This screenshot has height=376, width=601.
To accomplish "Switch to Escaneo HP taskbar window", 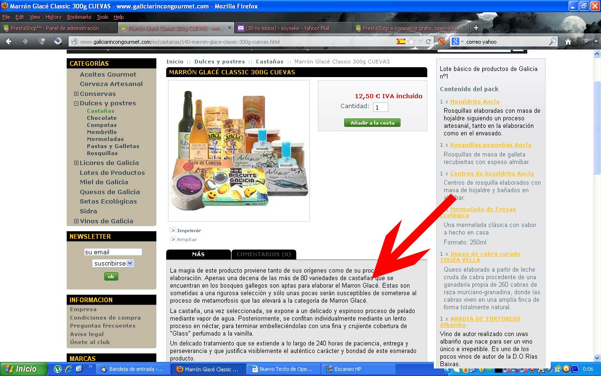I will tap(357, 369).
